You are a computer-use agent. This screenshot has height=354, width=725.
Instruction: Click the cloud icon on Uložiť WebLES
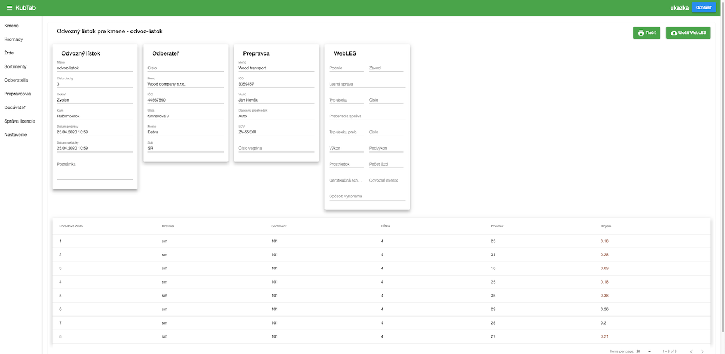673,33
